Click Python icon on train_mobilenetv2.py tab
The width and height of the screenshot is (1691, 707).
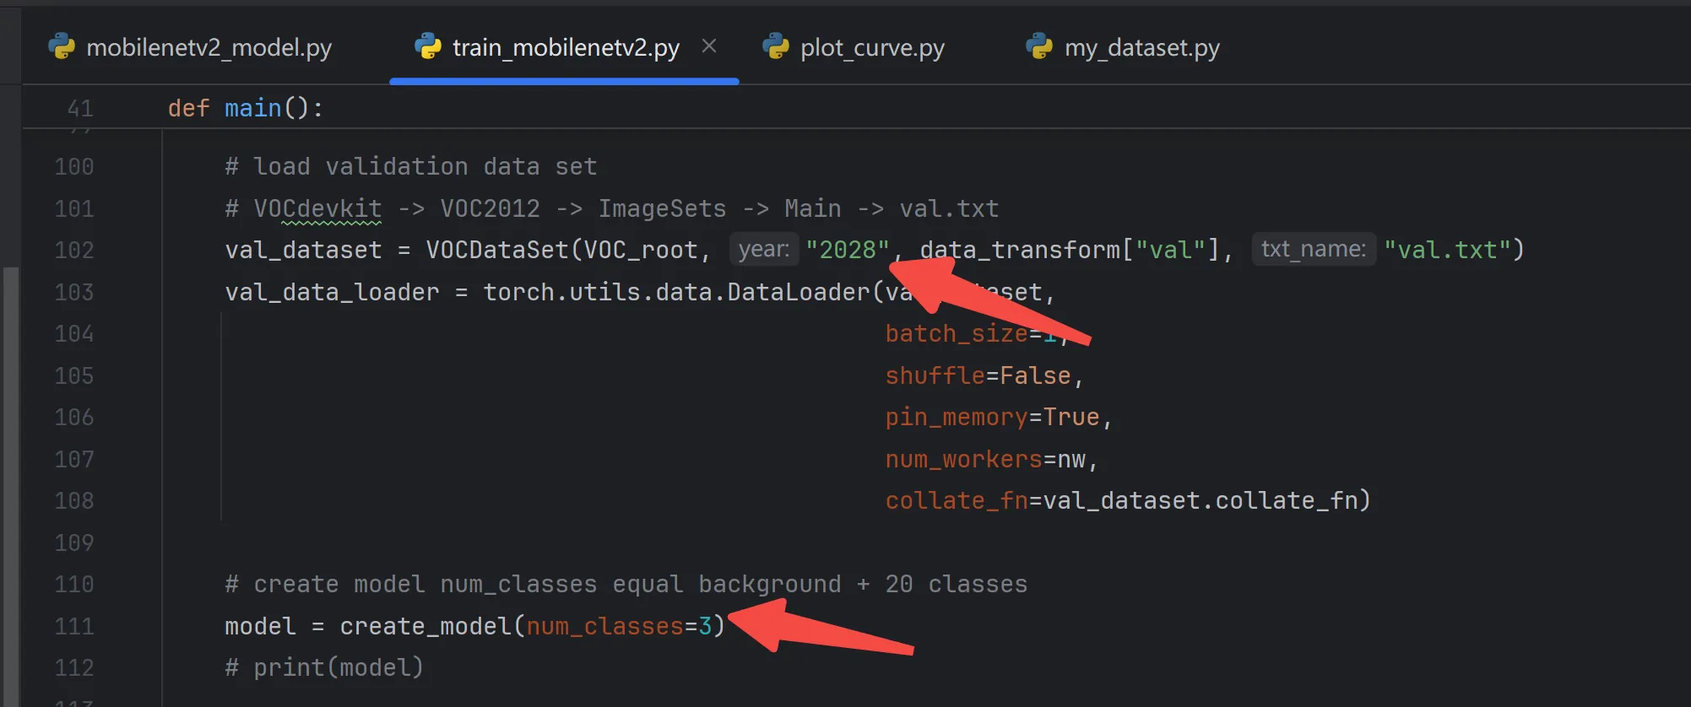point(428,46)
